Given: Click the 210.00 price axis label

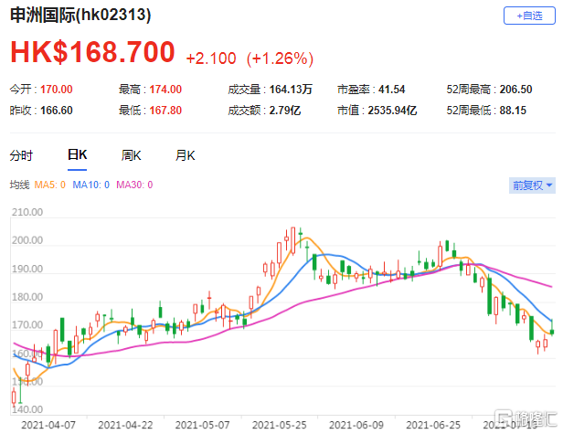Looking at the screenshot, I should [x=27, y=212].
